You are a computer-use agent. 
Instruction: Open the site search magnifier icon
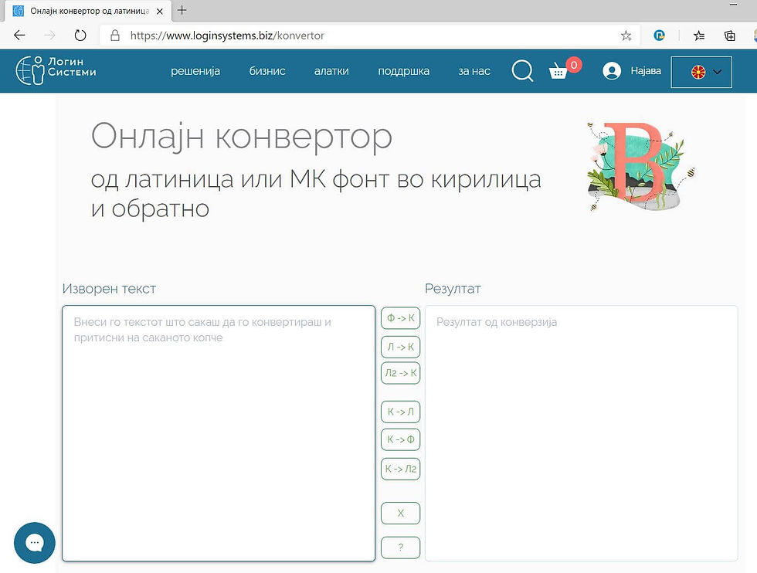click(x=522, y=70)
